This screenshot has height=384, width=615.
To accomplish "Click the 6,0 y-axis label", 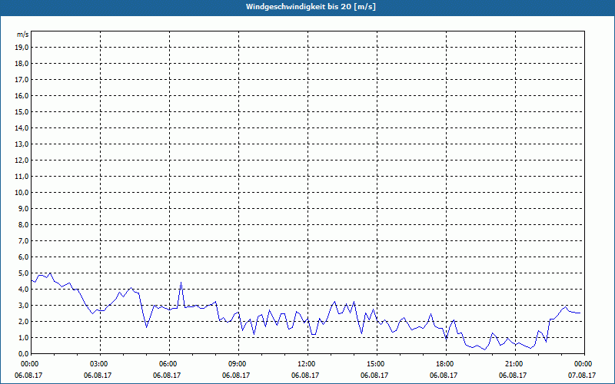I will coord(23,257).
